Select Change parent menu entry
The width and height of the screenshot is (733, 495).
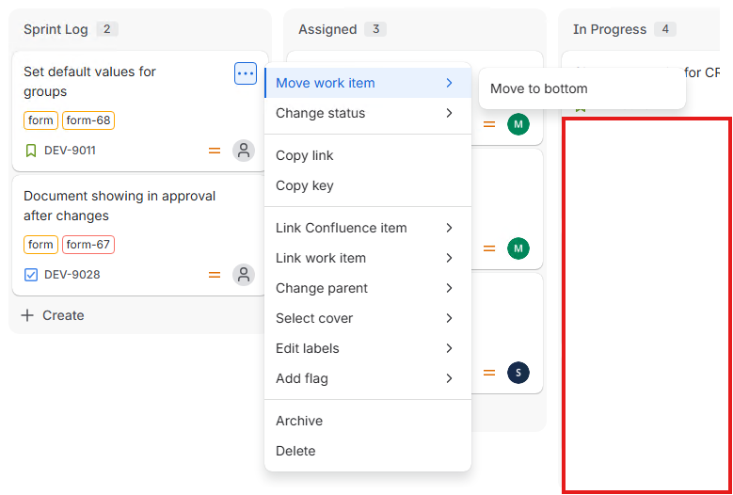(368, 288)
